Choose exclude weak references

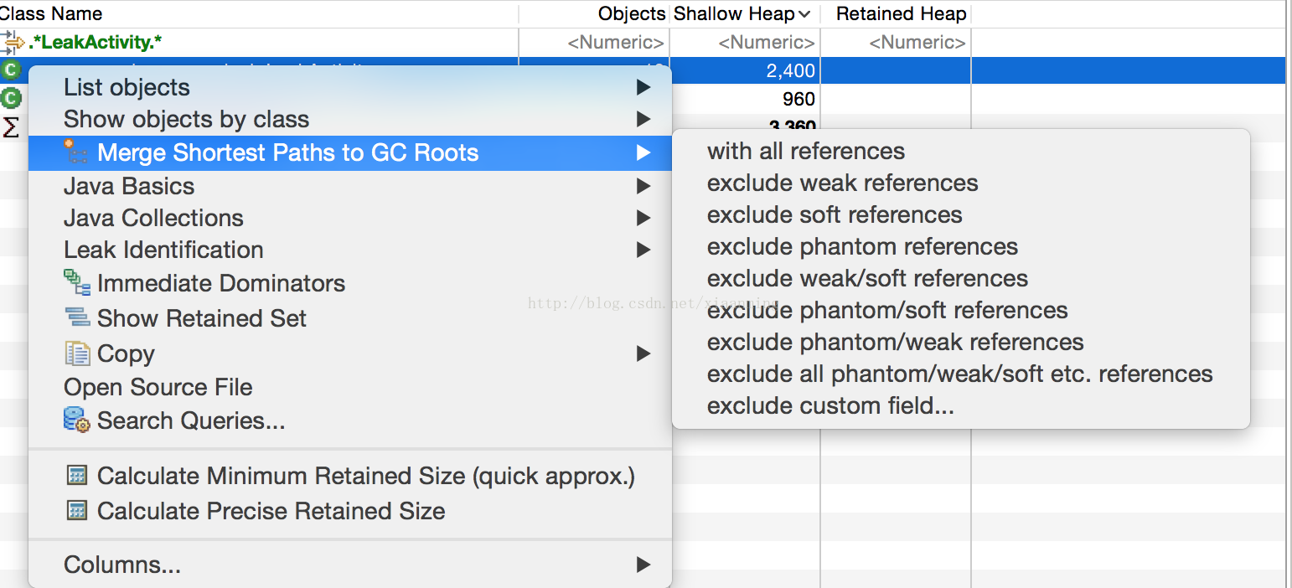(842, 183)
